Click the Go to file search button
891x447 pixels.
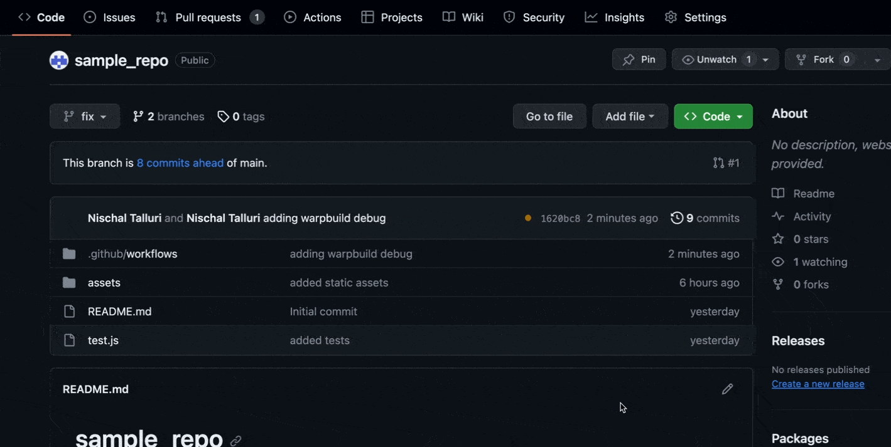click(x=549, y=116)
